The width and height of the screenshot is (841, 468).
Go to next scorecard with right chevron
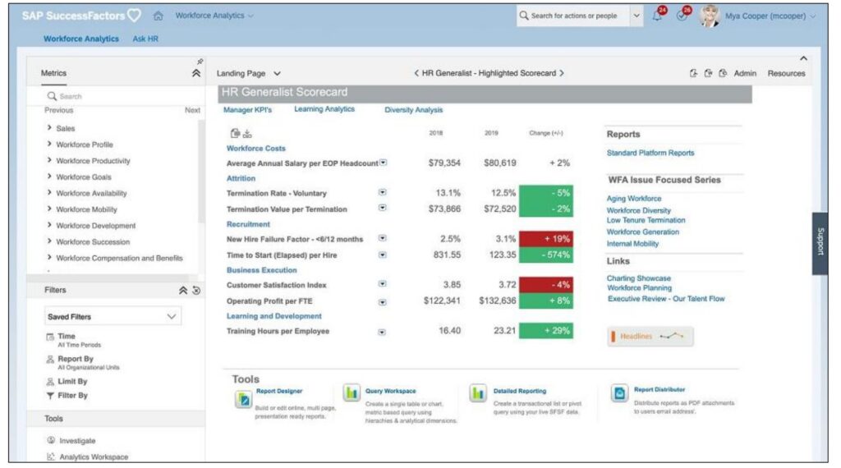(x=562, y=73)
